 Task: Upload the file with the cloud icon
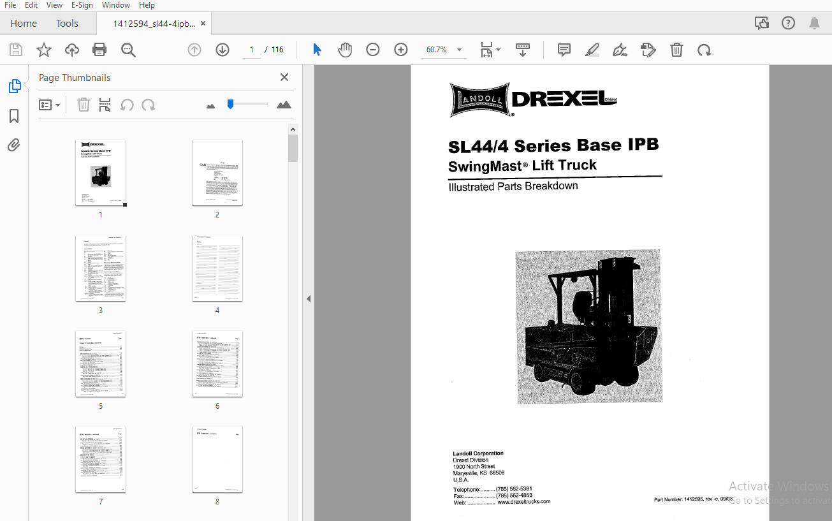coord(72,50)
